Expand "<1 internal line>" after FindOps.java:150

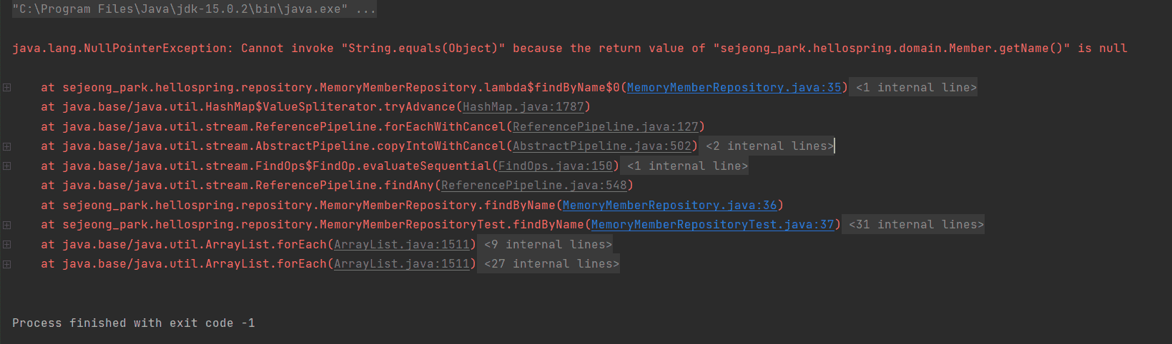click(687, 166)
